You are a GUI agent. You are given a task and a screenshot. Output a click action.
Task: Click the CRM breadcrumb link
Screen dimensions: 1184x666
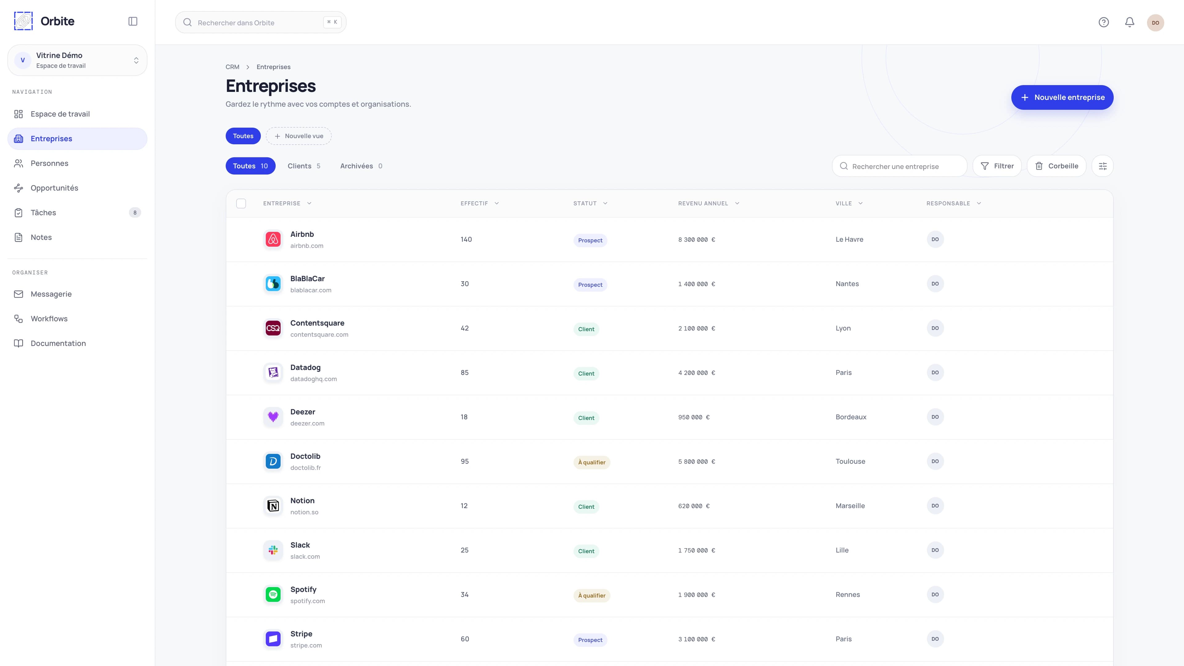click(232, 67)
